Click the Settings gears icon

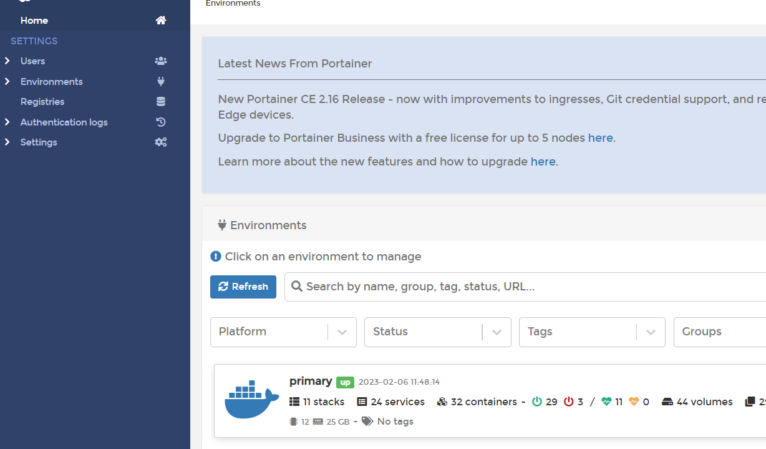pyautogui.click(x=161, y=142)
